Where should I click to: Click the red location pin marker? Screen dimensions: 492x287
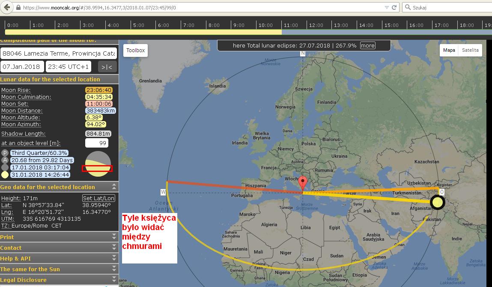302,183
